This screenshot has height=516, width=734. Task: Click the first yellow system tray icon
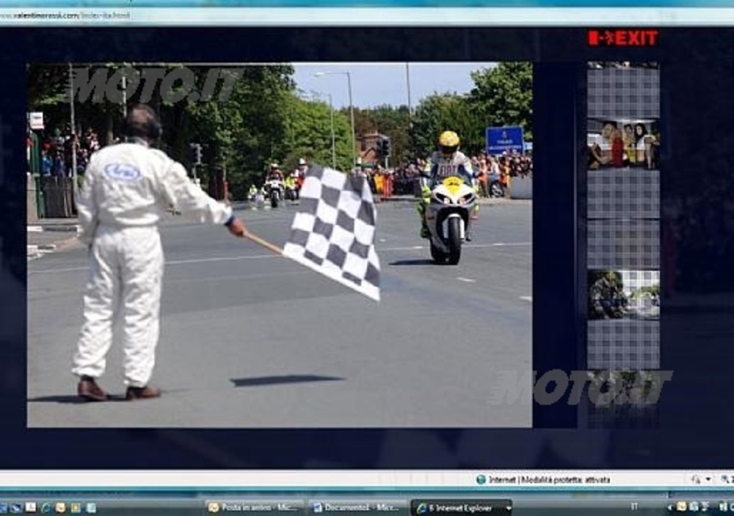pyautogui.click(x=681, y=506)
